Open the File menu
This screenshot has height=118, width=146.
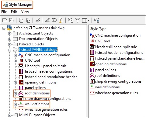pyautogui.click(x=4, y=12)
